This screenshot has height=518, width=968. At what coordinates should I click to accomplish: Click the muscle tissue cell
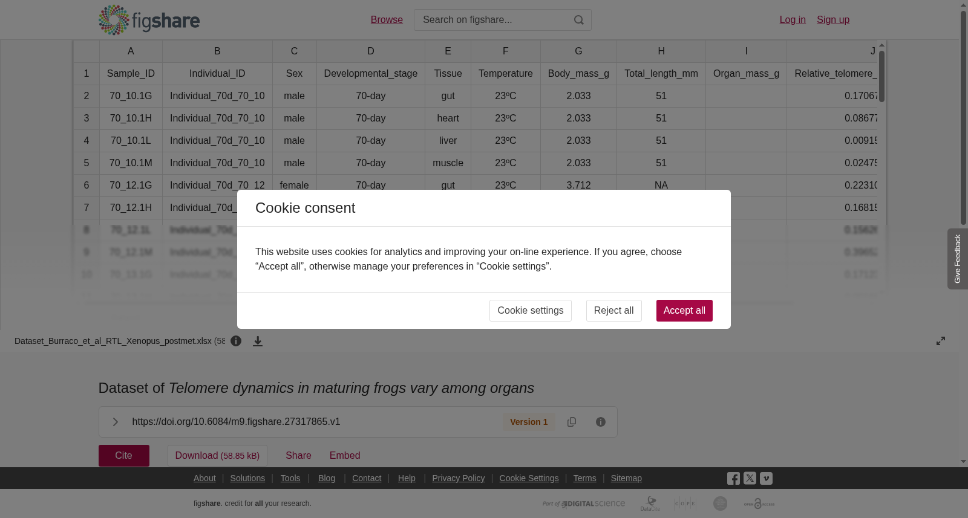448,163
